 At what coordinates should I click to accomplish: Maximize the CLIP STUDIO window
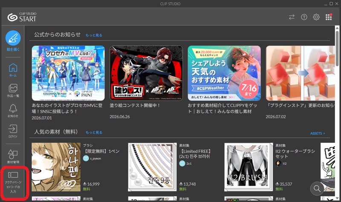(x=331, y=4)
